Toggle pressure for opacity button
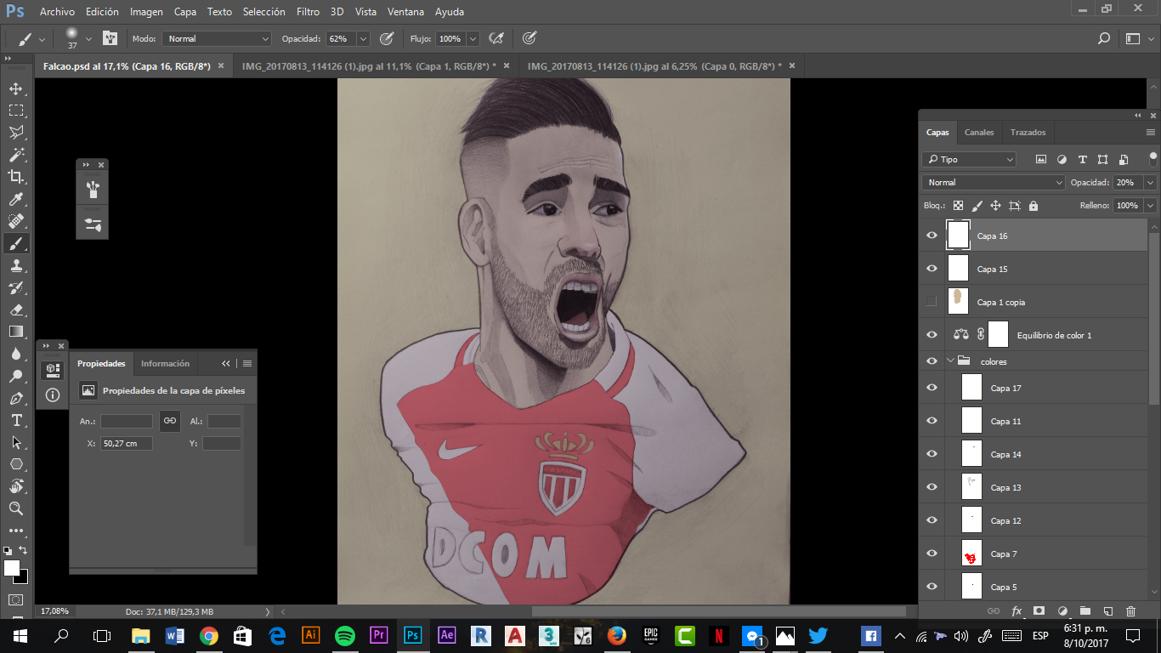 [387, 38]
